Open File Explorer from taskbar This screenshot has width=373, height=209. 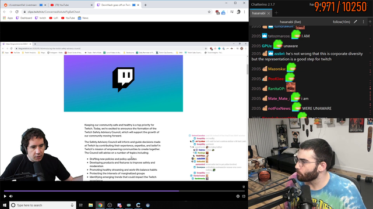tap(91, 205)
